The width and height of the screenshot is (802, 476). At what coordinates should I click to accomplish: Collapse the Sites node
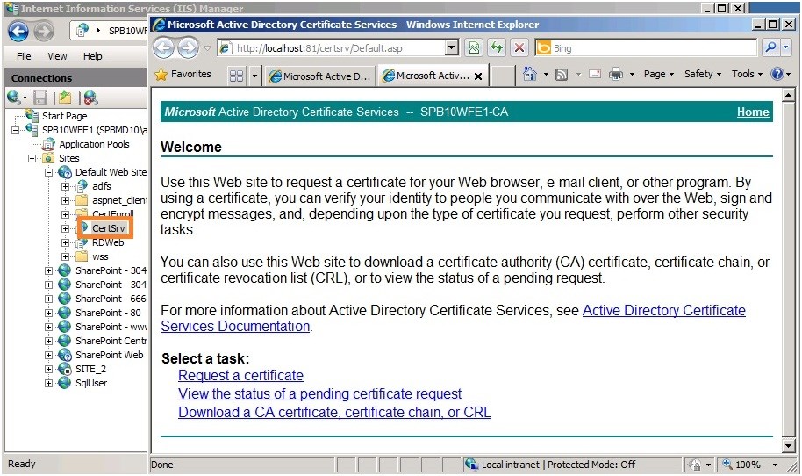(32, 158)
